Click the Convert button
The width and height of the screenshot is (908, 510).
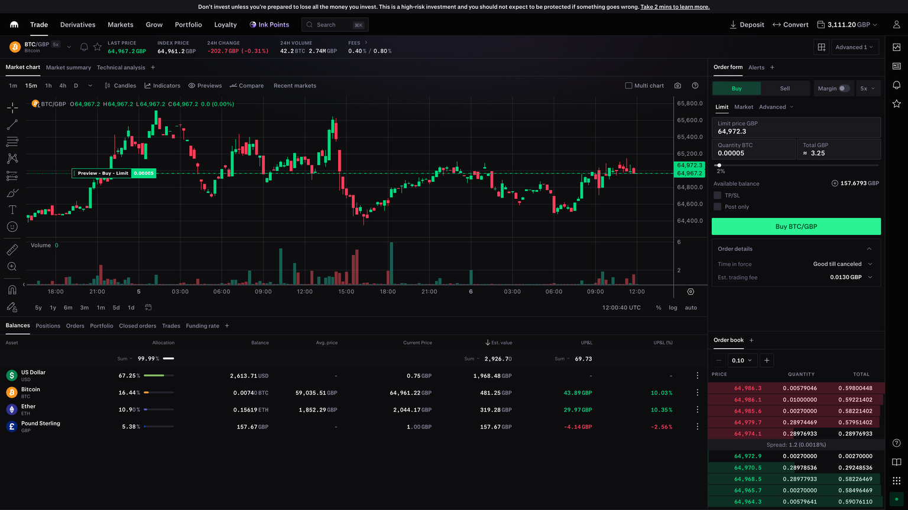click(x=790, y=25)
